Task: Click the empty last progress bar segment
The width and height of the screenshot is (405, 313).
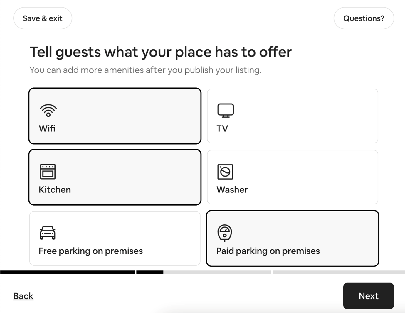Action: tap(339, 272)
